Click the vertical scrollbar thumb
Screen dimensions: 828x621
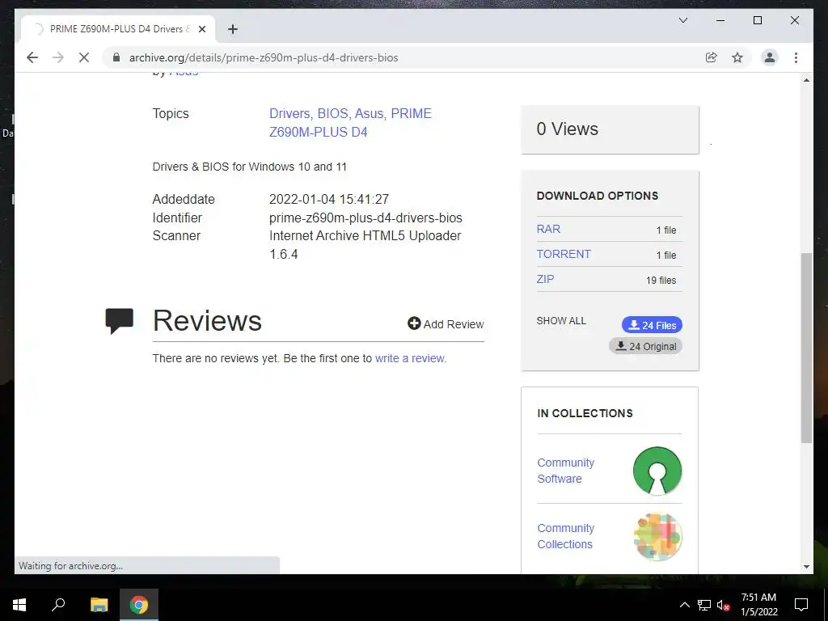pyautogui.click(x=806, y=348)
